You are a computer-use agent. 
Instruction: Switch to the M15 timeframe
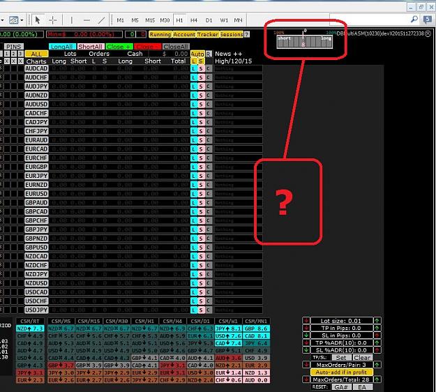point(150,20)
